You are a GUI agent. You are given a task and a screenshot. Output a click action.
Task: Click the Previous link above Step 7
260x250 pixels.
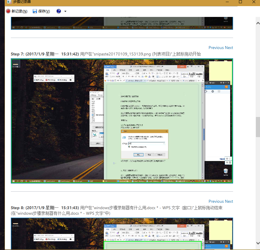click(x=216, y=48)
